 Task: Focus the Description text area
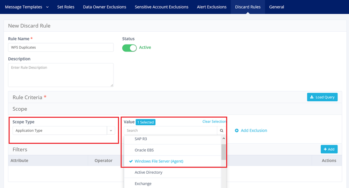click(61, 75)
